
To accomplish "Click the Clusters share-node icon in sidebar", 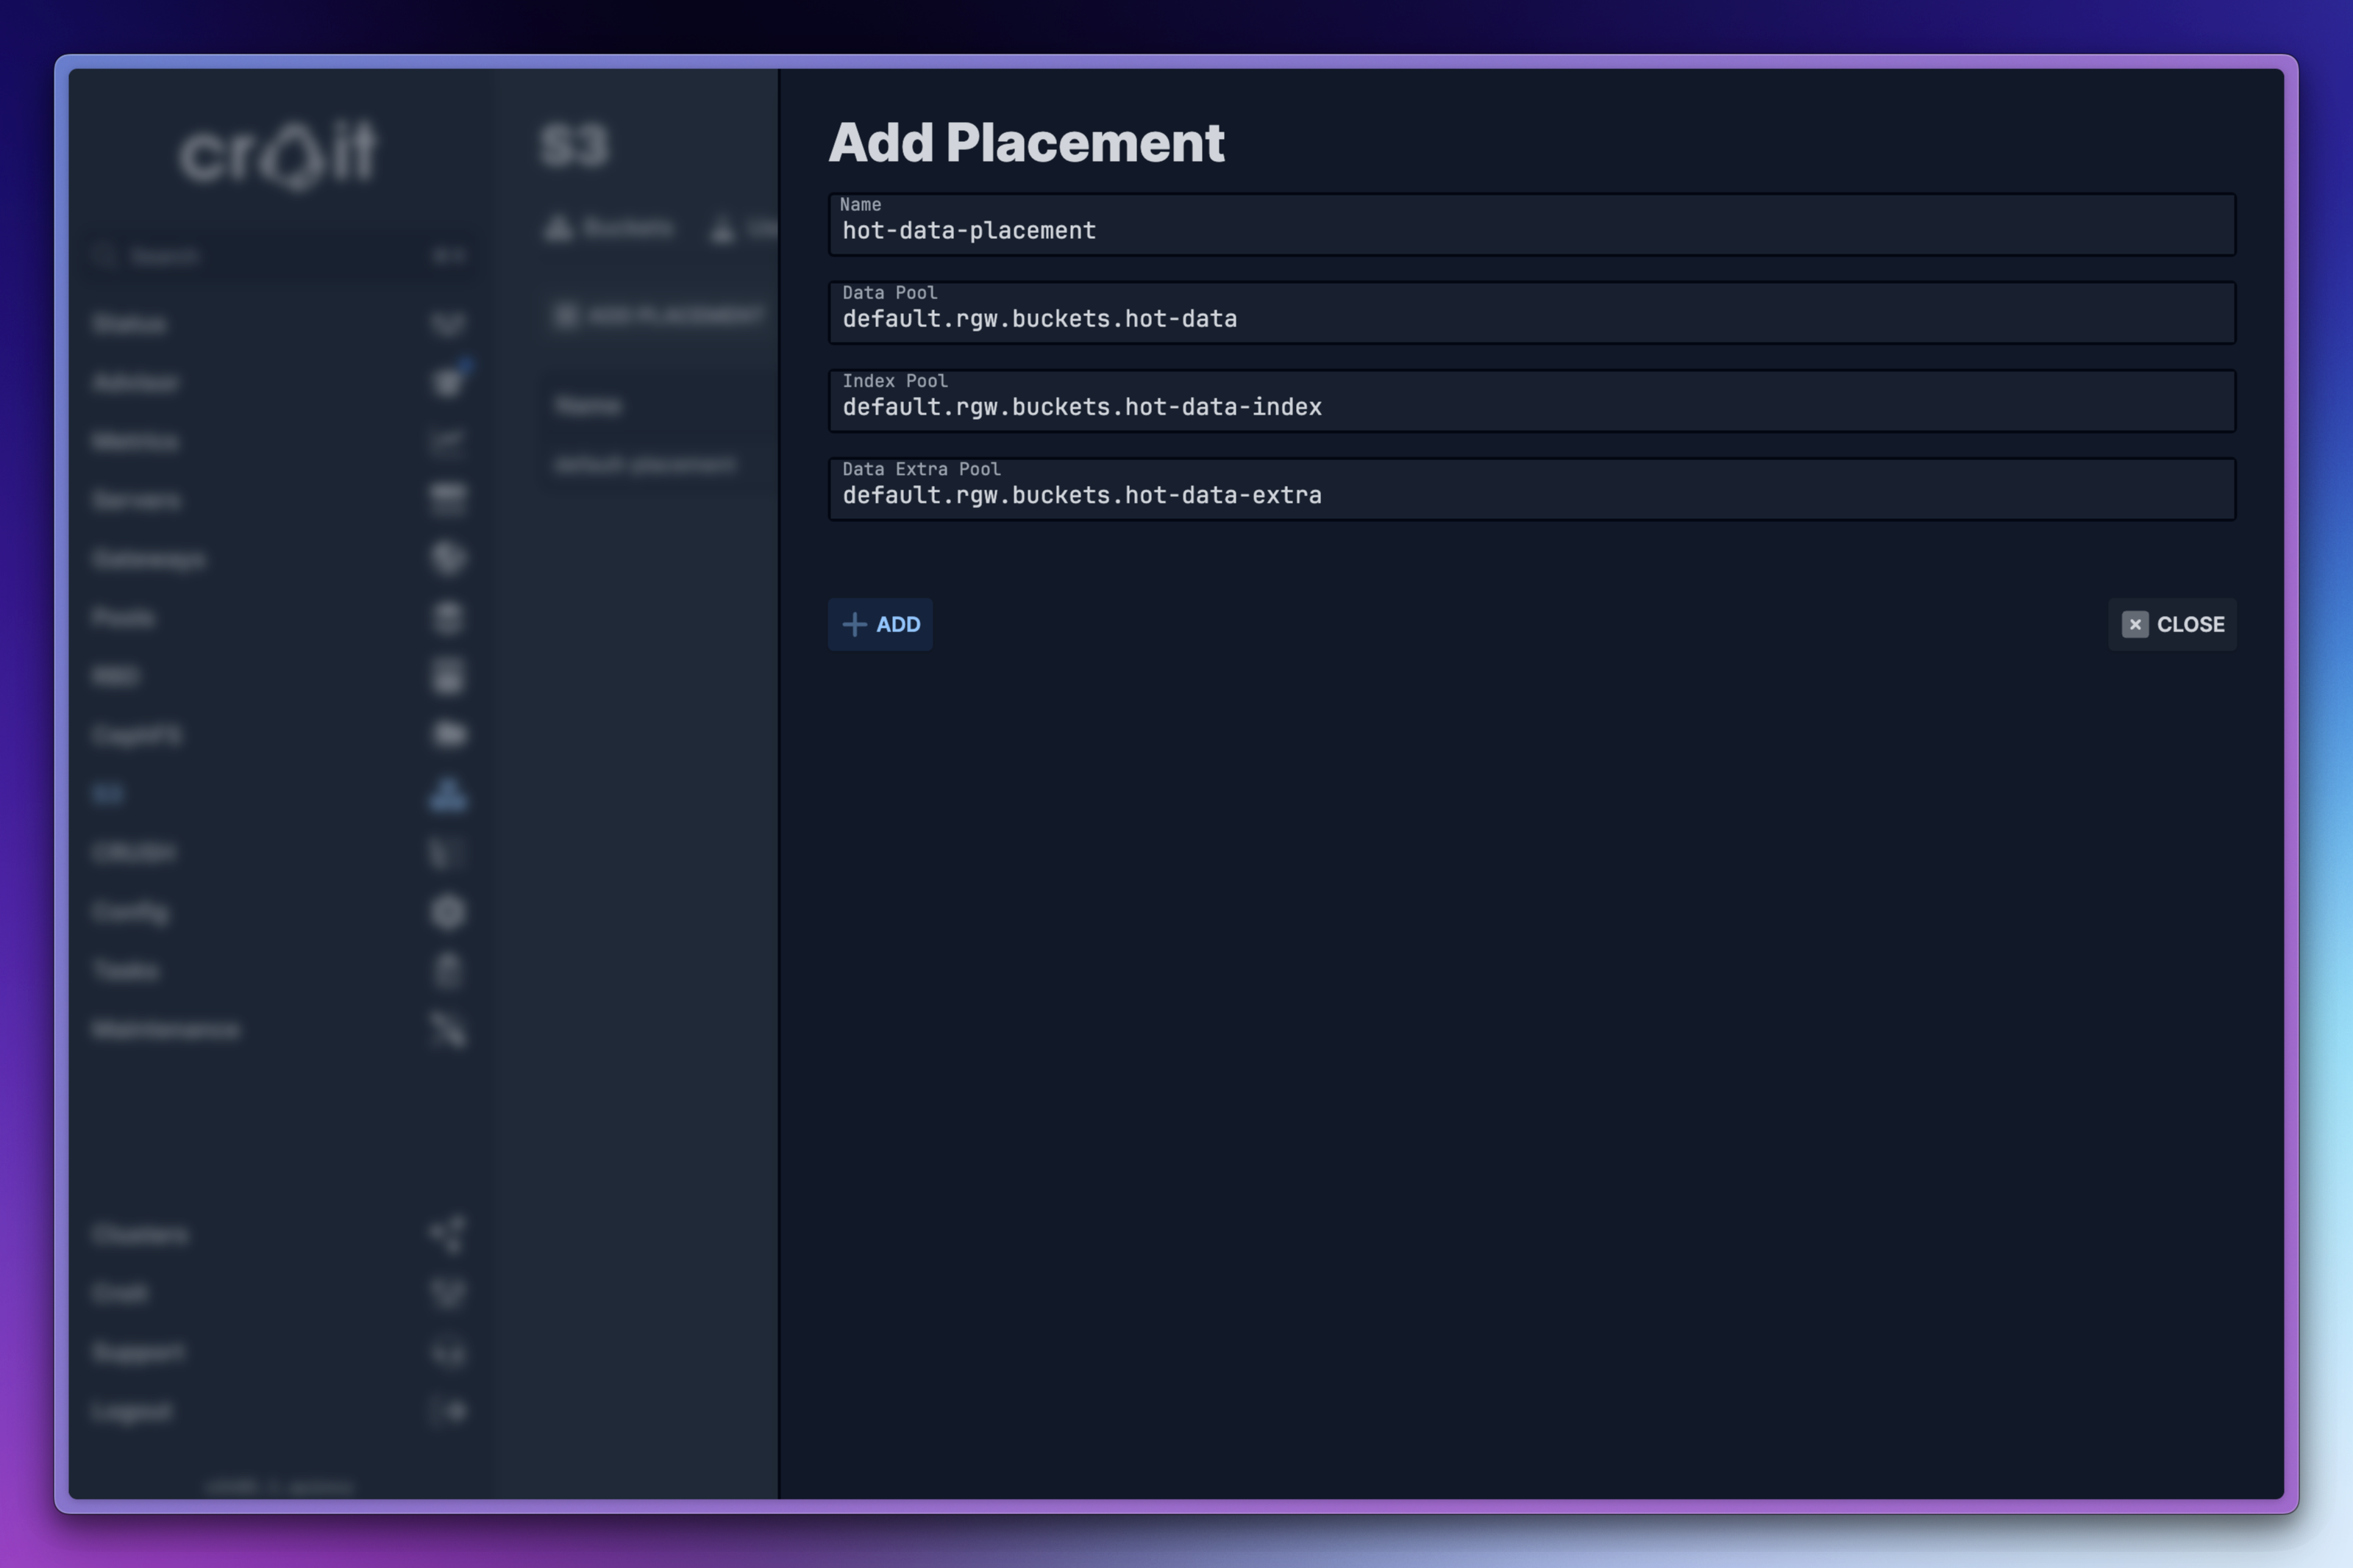I will (448, 1234).
